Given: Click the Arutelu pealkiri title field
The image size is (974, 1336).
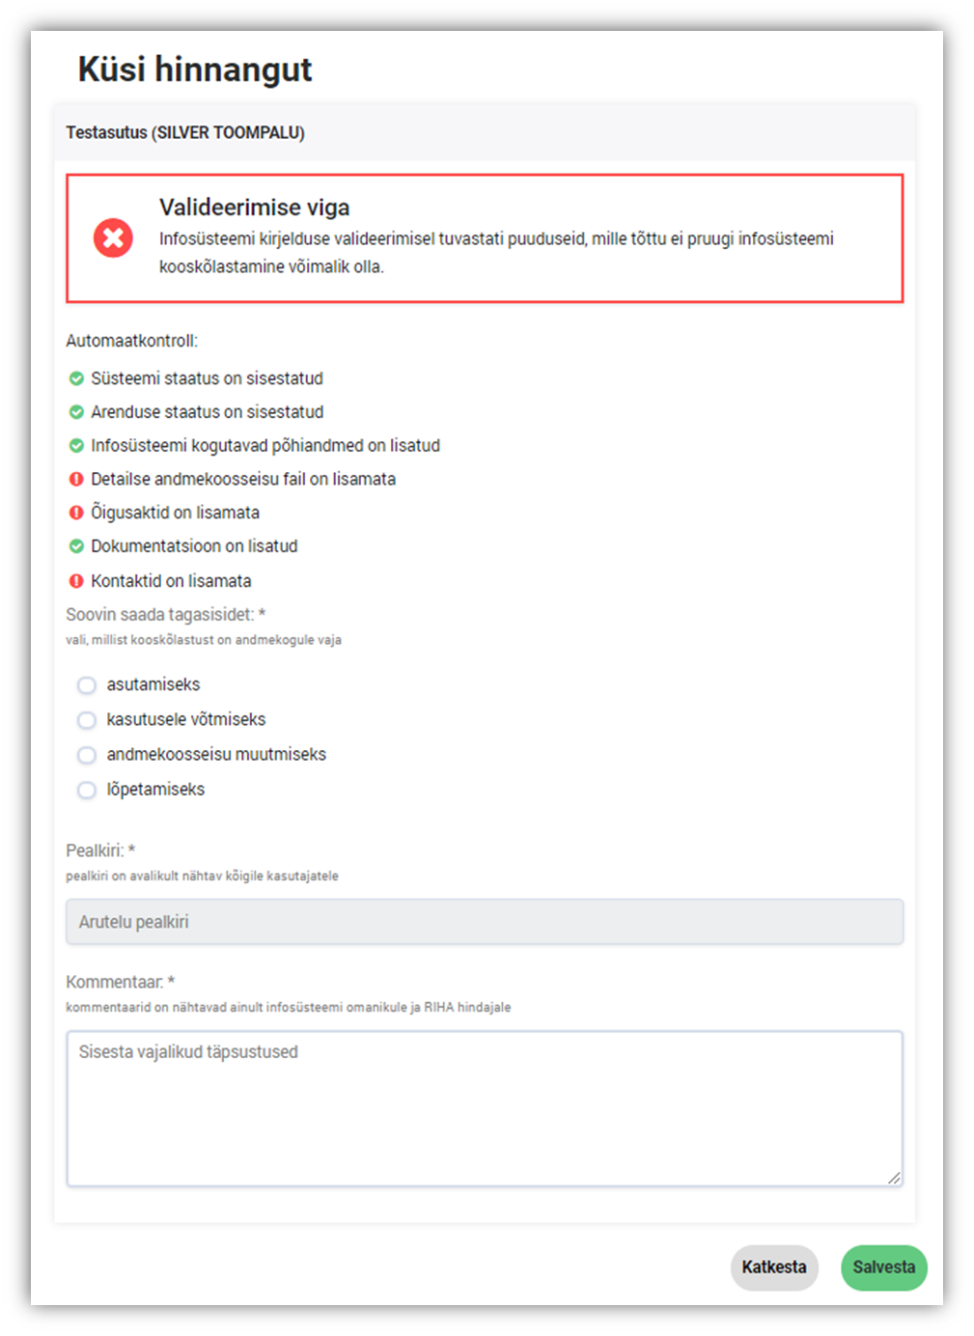Looking at the screenshot, I should [x=485, y=922].
